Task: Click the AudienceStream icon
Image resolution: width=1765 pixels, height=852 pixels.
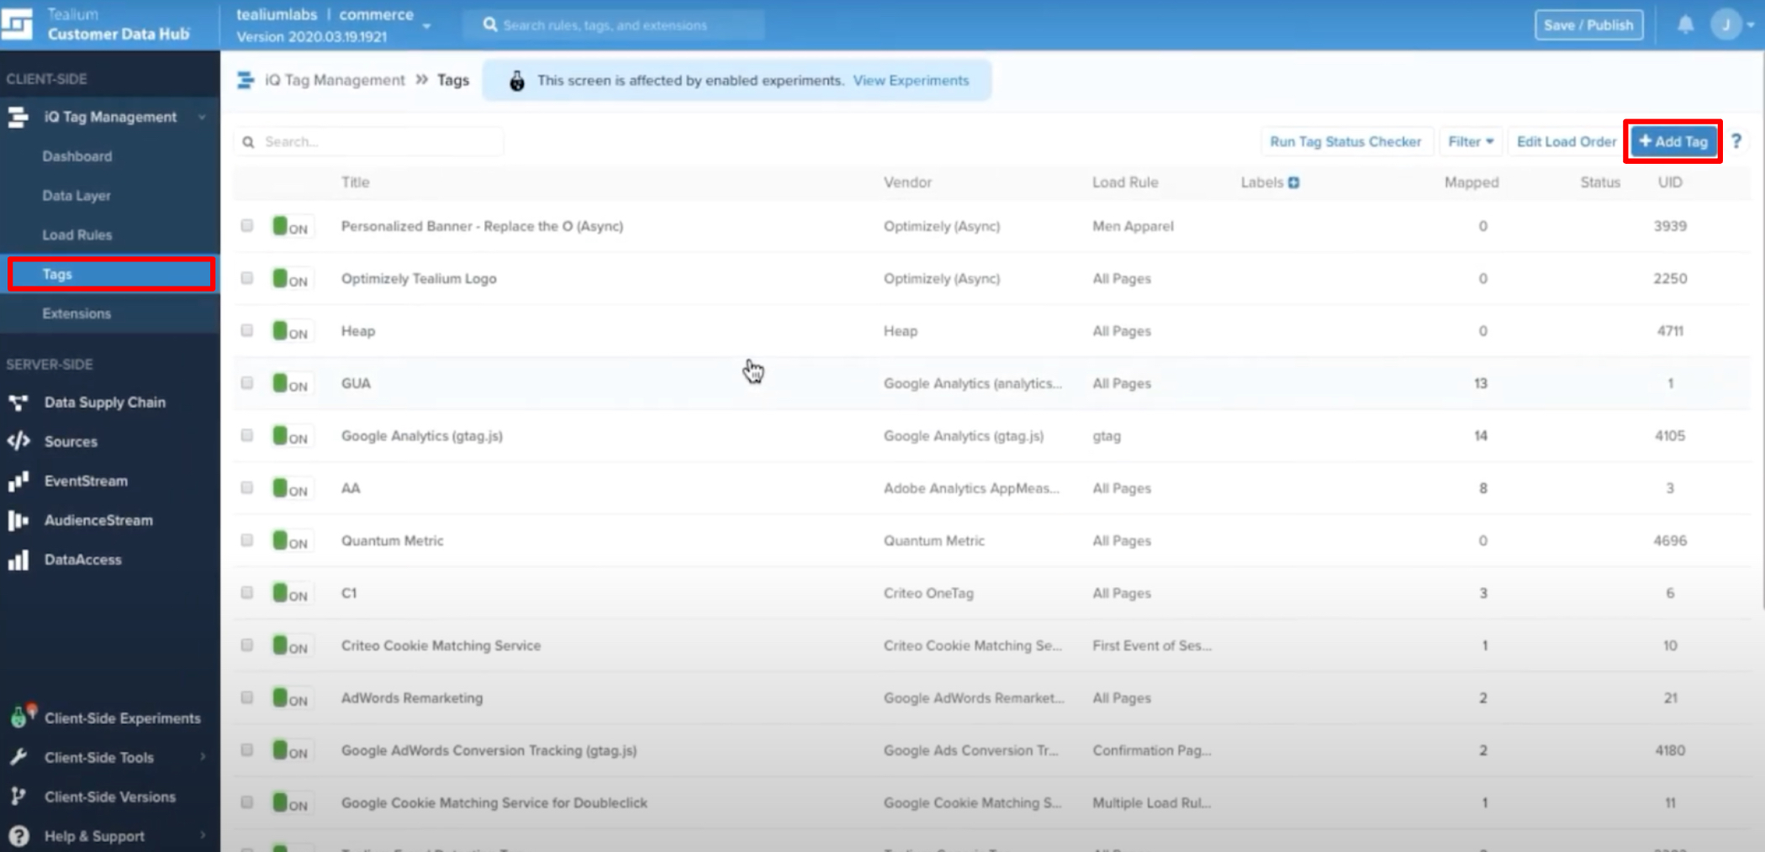Action: (18, 520)
